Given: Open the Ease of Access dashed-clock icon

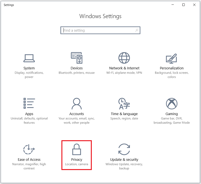Looking at the screenshot, I should click(x=29, y=149).
